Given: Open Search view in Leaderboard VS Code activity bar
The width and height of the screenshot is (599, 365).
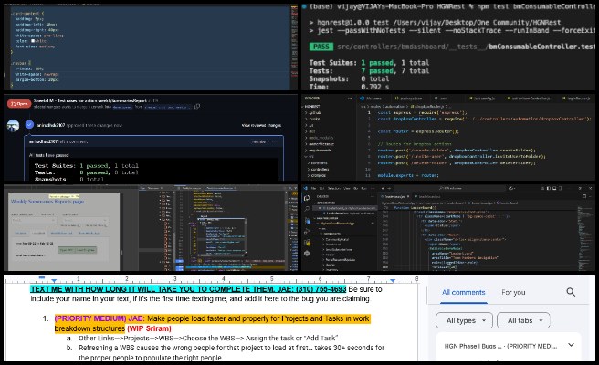Looking at the screenshot, I should click(307, 209).
